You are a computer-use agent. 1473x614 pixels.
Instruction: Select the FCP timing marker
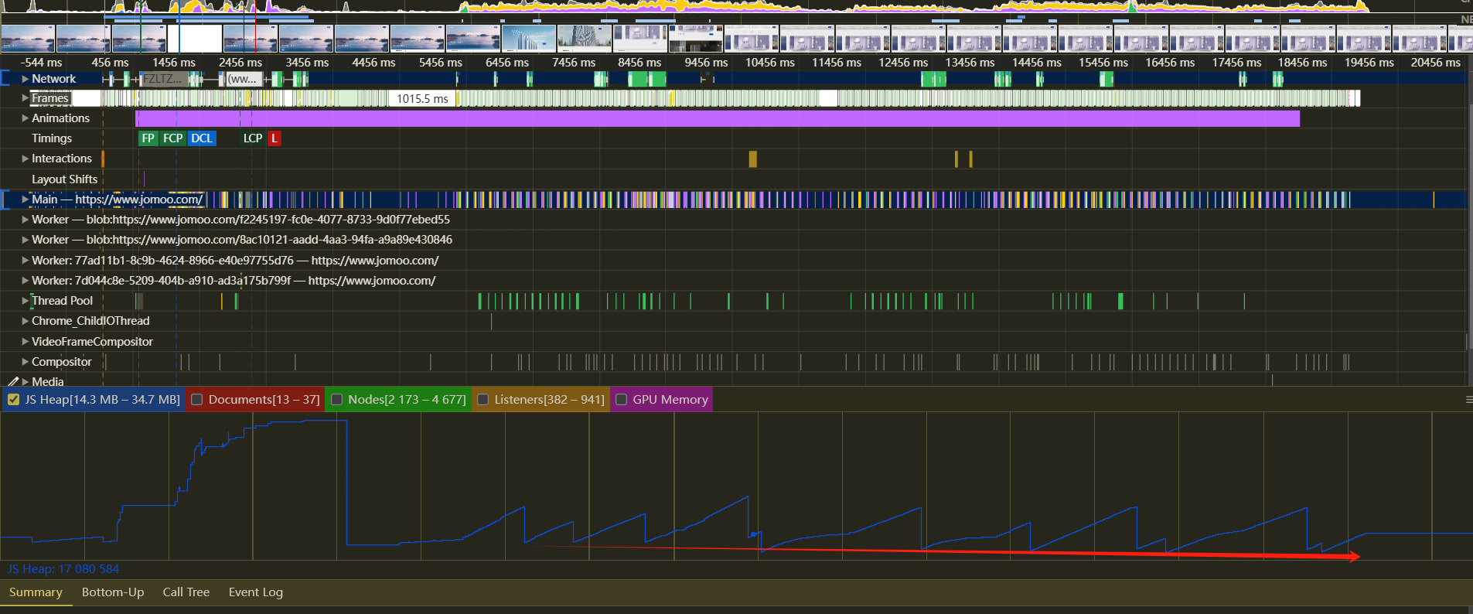pos(173,138)
